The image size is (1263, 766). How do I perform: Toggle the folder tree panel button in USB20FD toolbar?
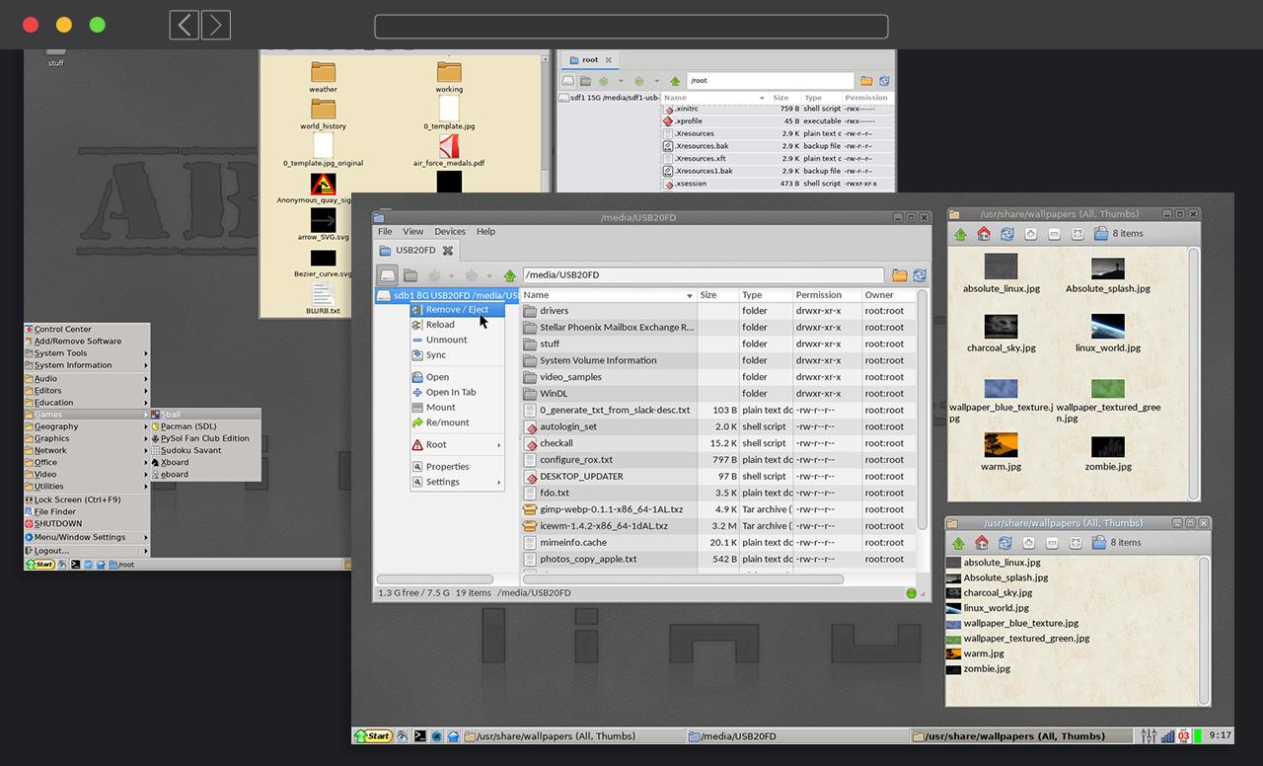coord(410,275)
